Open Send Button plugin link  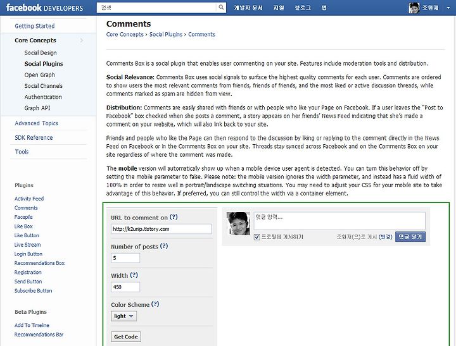tap(28, 281)
